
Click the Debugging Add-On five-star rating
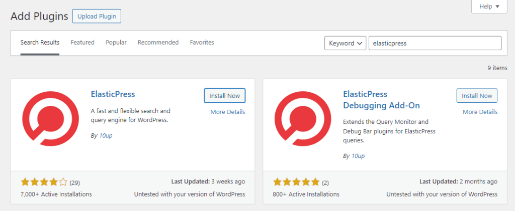pyautogui.click(x=296, y=182)
